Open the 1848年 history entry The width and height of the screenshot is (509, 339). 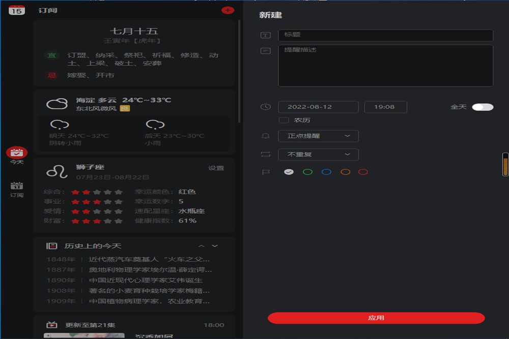click(128, 259)
